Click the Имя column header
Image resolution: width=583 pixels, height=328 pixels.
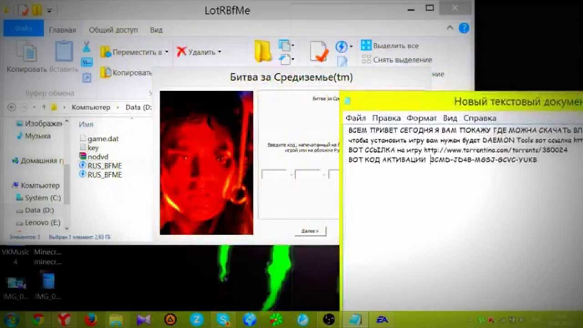coord(86,124)
